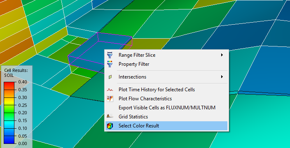Click the Range Filter Slice funnel icon
This screenshot has width=290, height=148.
(x=110, y=55)
